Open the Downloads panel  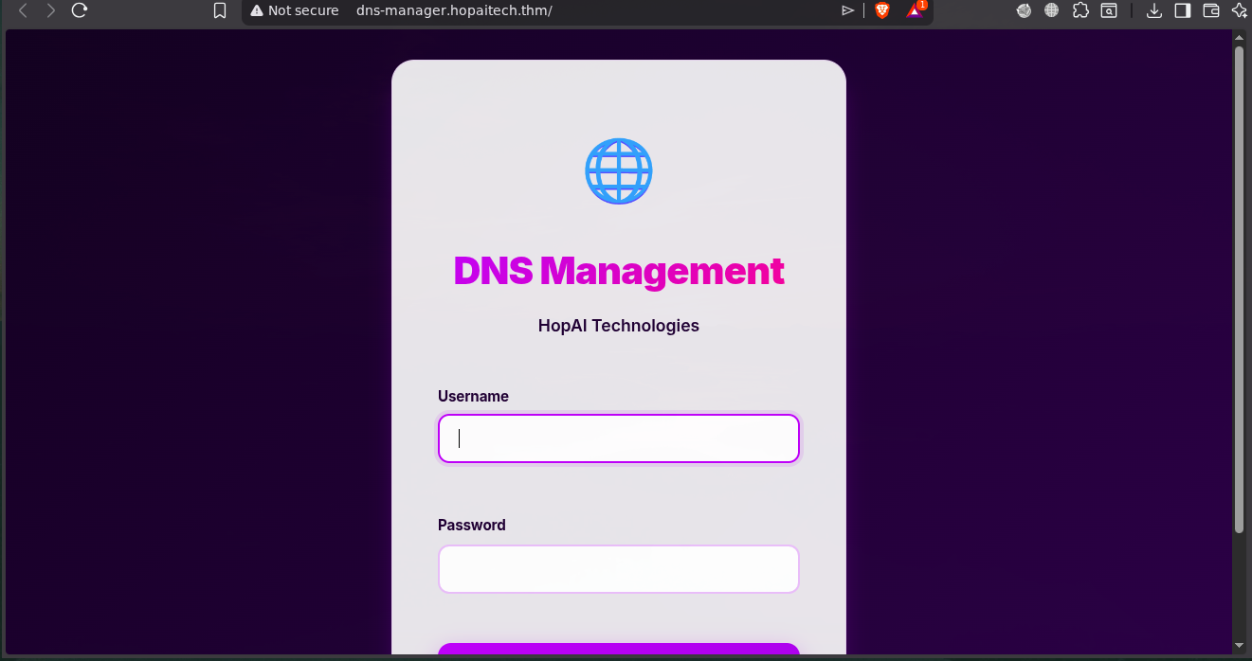pyautogui.click(x=1153, y=10)
